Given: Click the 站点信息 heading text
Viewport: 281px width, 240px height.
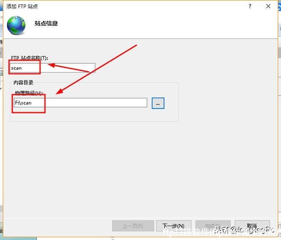Looking at the screenshot, I should click(46, 23).
